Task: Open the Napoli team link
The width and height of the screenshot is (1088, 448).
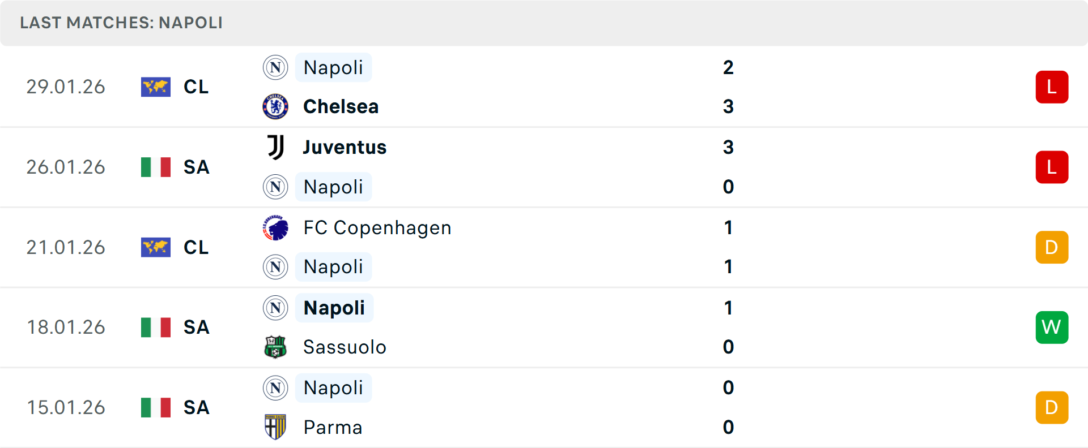Action: (x=333, y=67)
